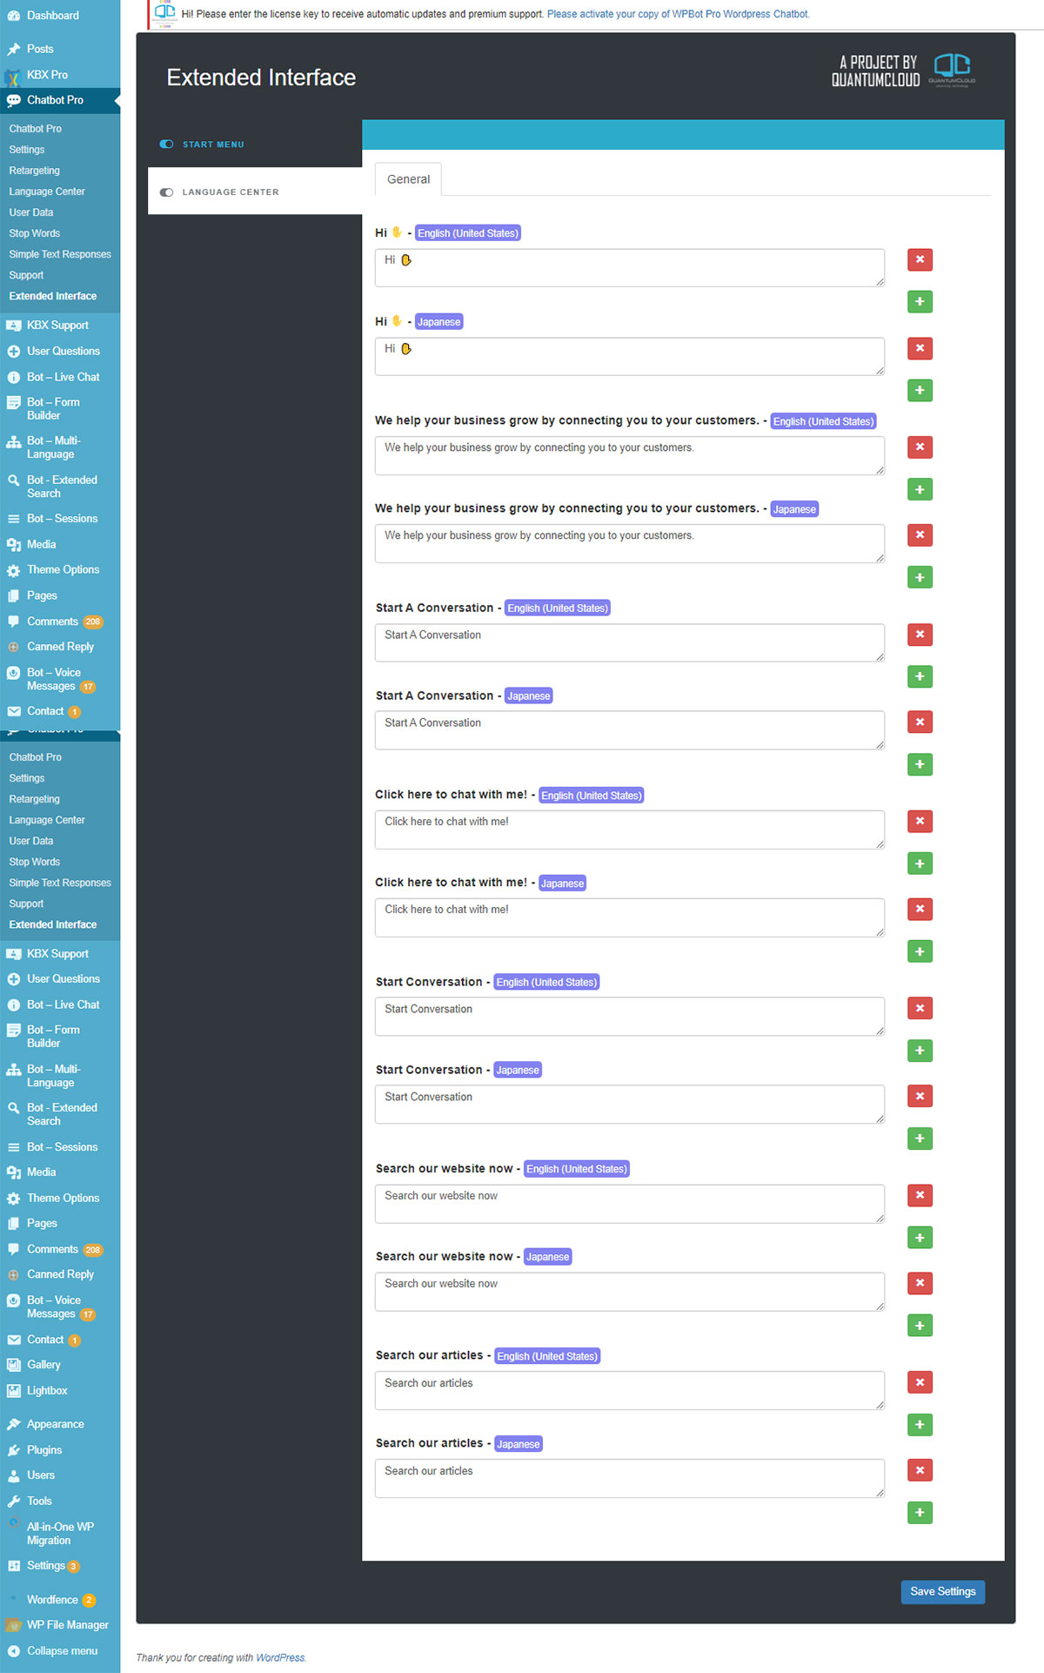Remove the 'Hi' English (United States) field
1044x1673 pixels.
920,259
